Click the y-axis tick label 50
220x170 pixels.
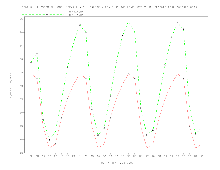[21, 59]
